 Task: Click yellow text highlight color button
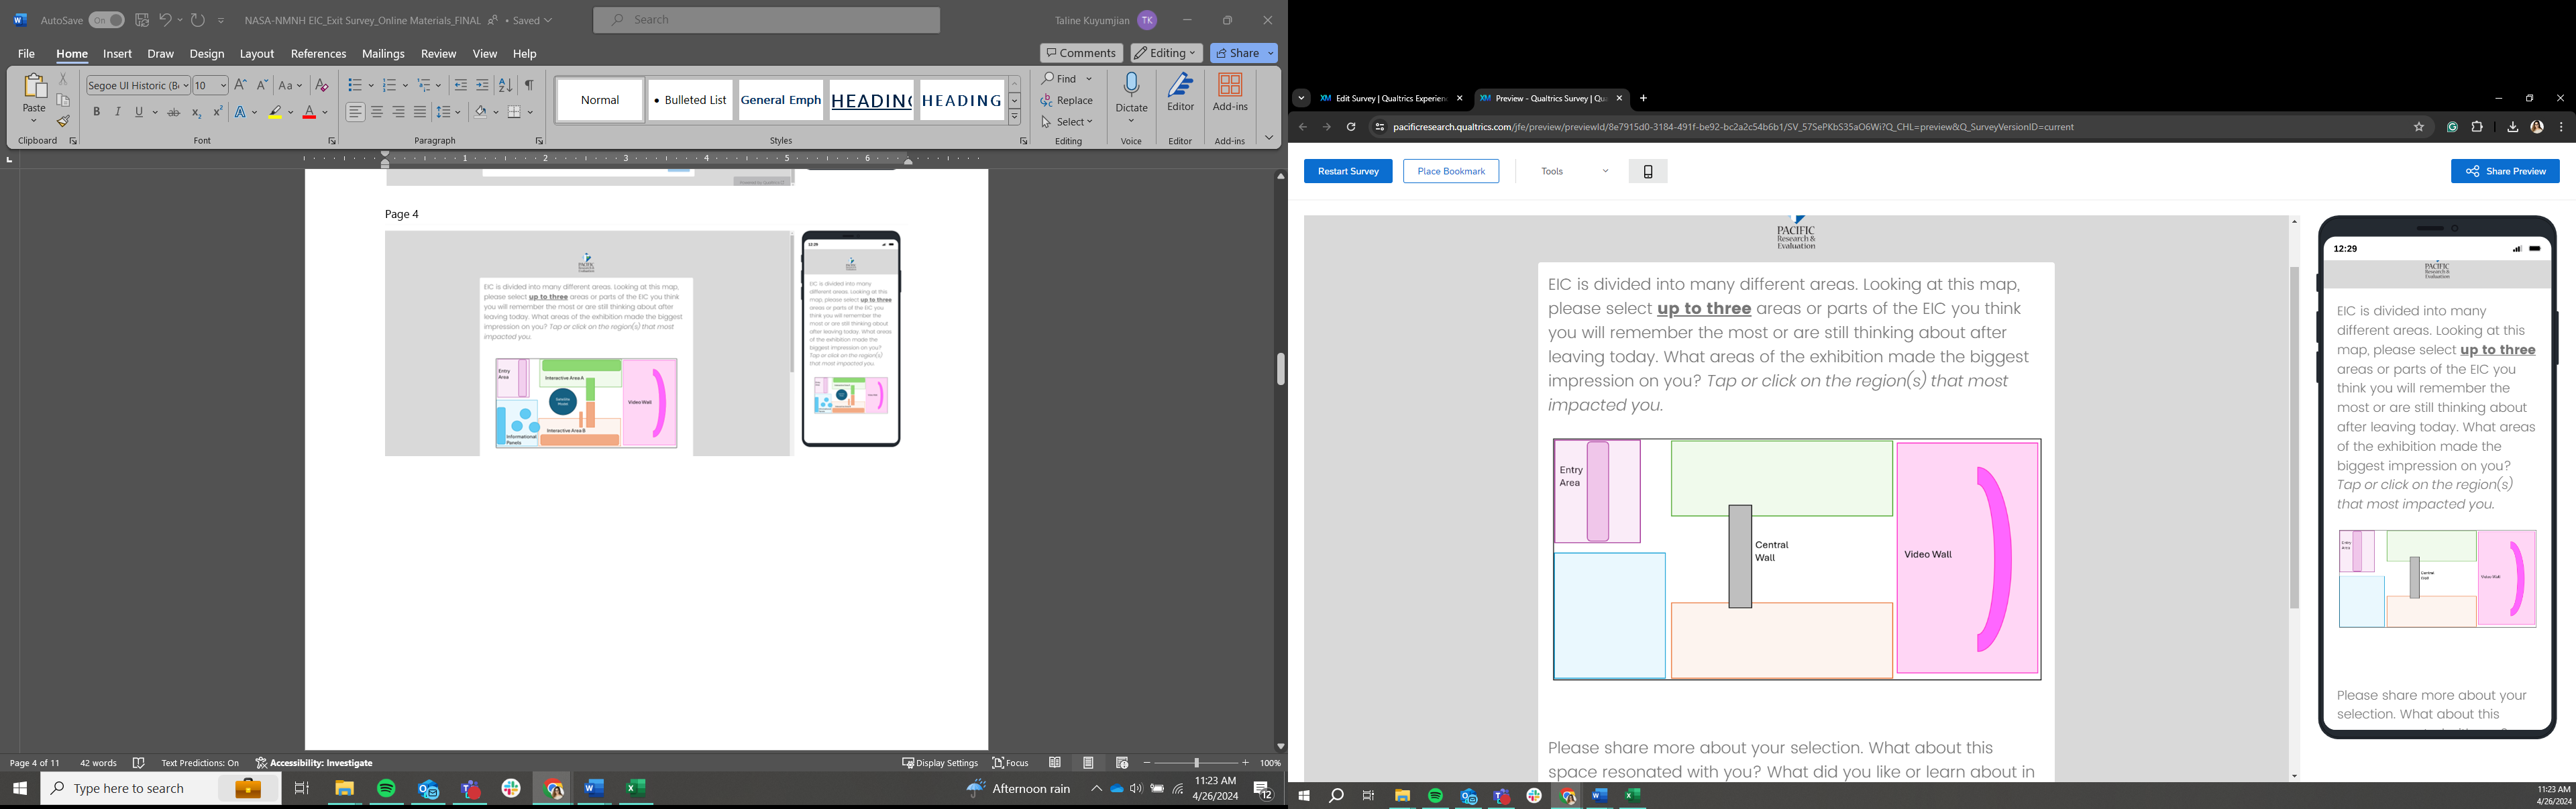pos(275,113)
